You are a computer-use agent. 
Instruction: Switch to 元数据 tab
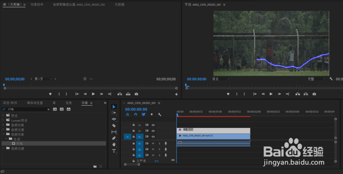point(119,4)
